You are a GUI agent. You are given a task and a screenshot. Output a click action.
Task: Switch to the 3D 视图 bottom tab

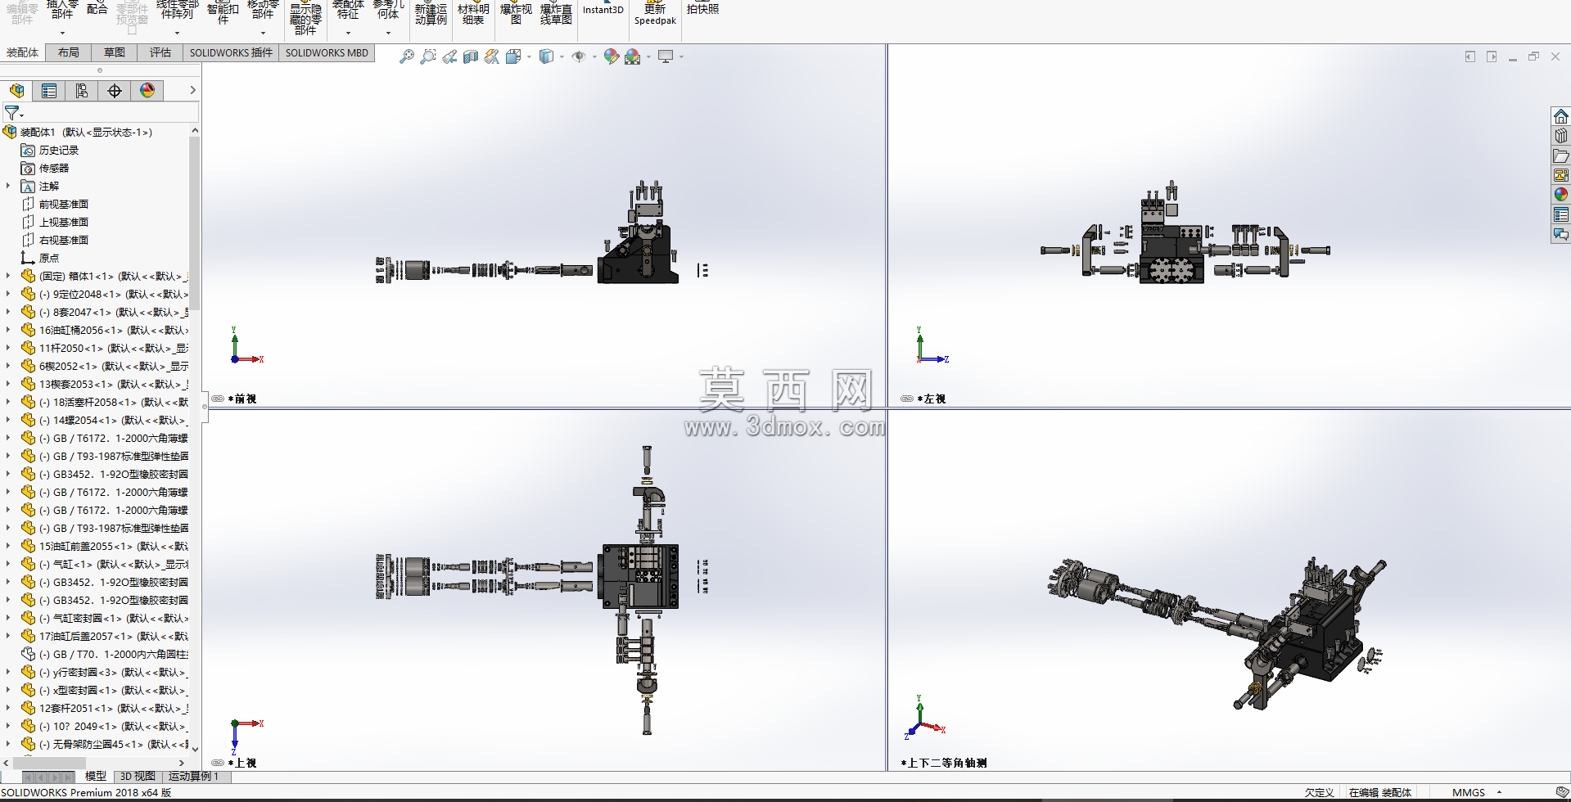click(138, 776)
